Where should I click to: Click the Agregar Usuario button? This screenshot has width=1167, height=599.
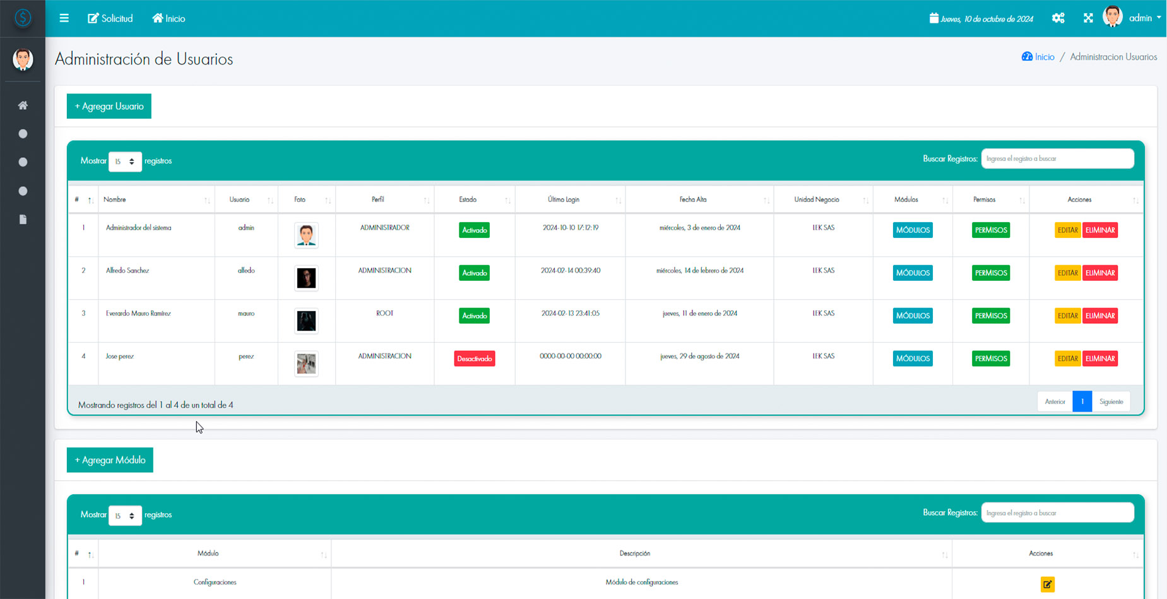(x=109, y=106)
